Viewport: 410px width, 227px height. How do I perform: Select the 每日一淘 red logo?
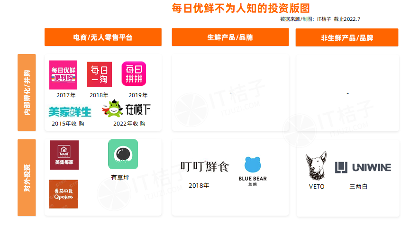(100, 74)
